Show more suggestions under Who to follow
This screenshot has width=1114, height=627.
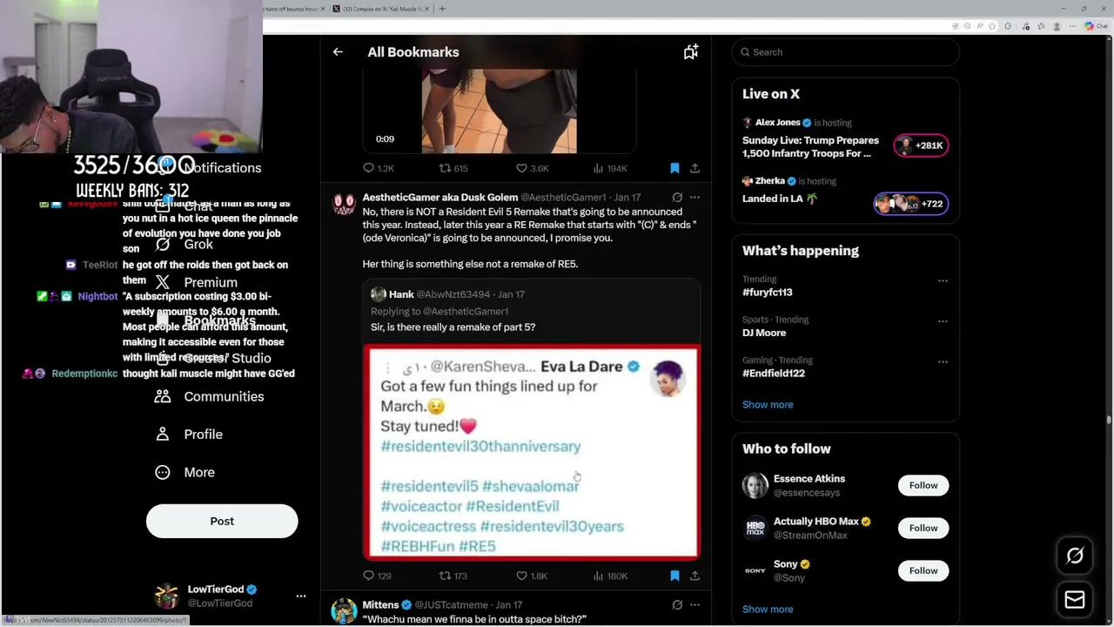click(x=768, y=609)
